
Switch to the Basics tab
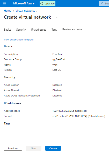(8, 30)
